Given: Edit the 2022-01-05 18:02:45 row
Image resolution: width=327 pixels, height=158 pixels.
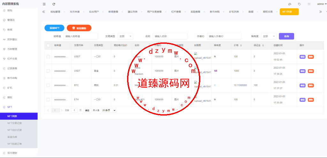Looking at the screenshot, I should pos(303,57).
